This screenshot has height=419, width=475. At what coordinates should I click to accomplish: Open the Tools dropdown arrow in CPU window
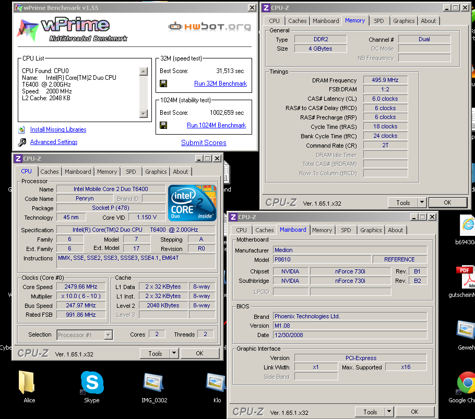[x=174, y=353]
